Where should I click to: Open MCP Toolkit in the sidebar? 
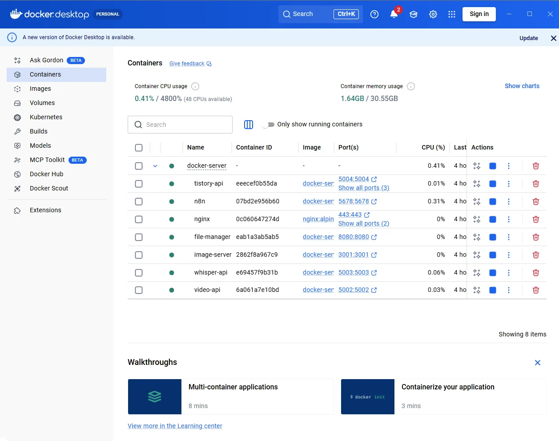(x=56, y=160)
